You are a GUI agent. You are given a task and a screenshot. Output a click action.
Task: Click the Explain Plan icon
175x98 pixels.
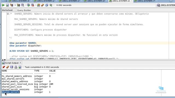coord(11,5)
